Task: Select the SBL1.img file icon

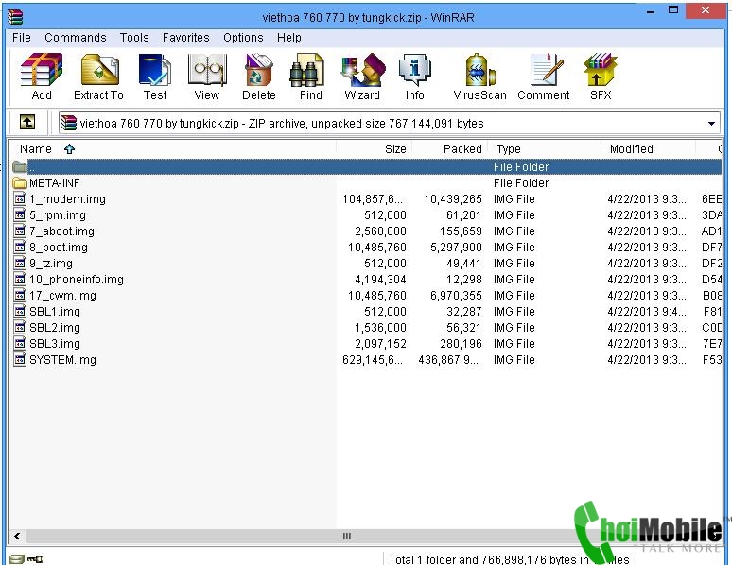Action: pos(20,312)
